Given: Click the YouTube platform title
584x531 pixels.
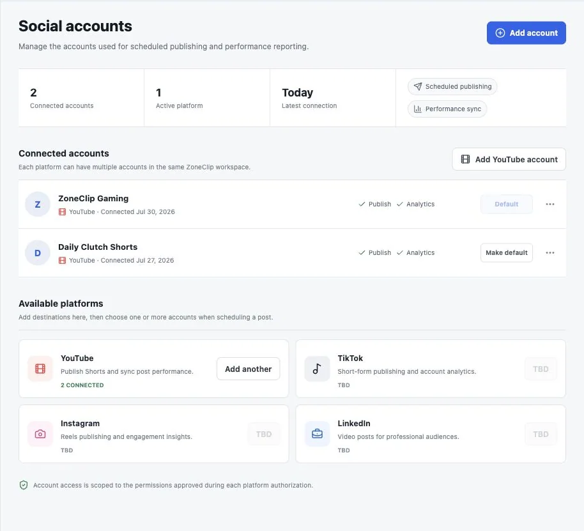Looking at the screenshot, I should 77,358.
